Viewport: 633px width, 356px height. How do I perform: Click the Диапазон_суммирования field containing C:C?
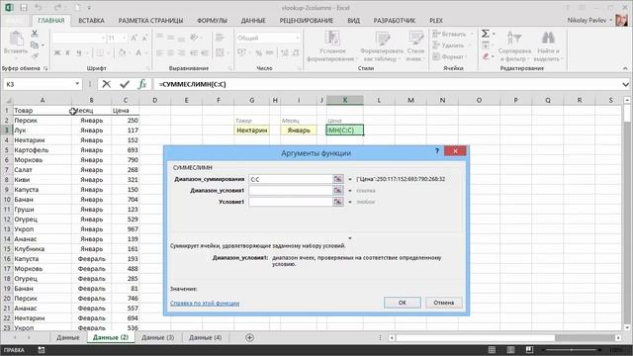click(x=290, y=179)
